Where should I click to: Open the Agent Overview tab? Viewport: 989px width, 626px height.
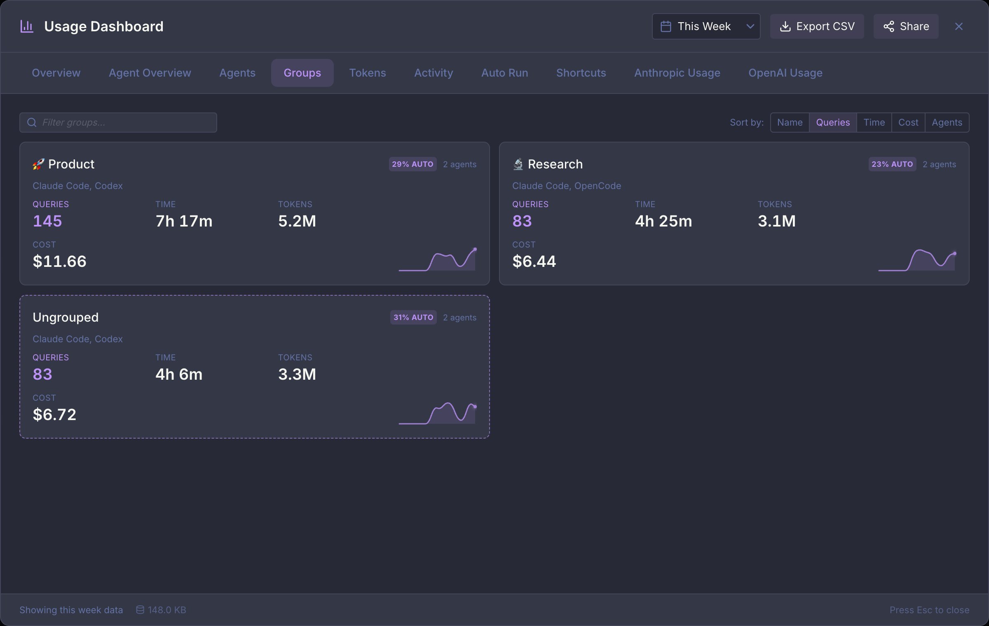[150, 73]
